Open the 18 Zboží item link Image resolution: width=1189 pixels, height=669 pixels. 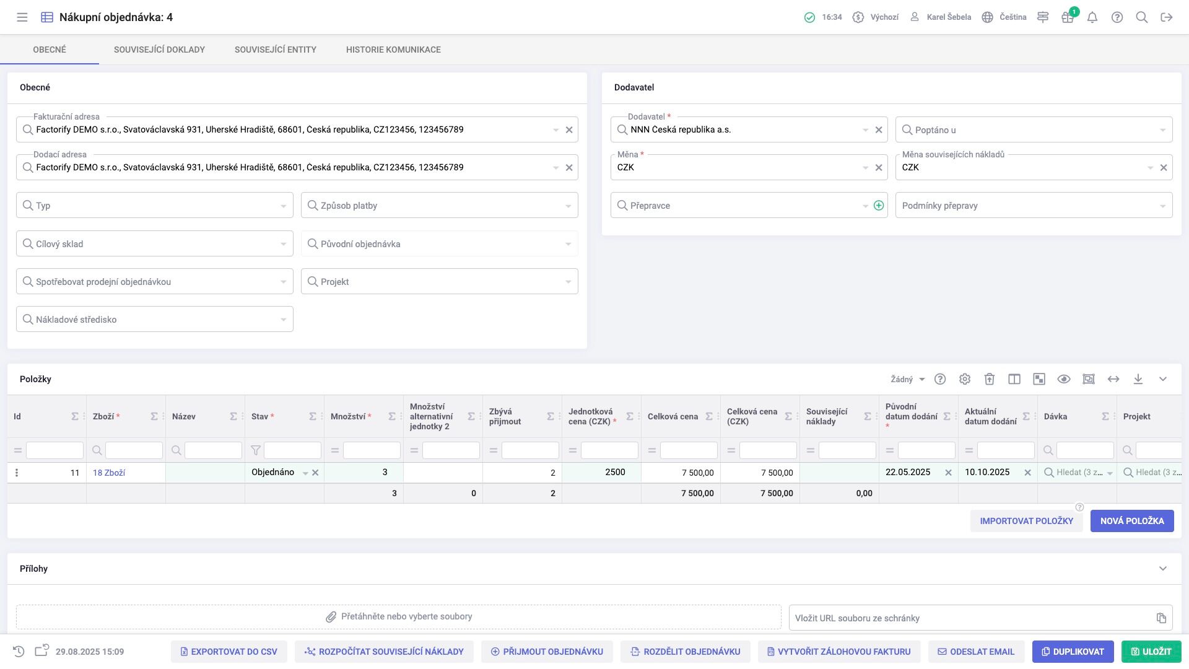[109, 473]
